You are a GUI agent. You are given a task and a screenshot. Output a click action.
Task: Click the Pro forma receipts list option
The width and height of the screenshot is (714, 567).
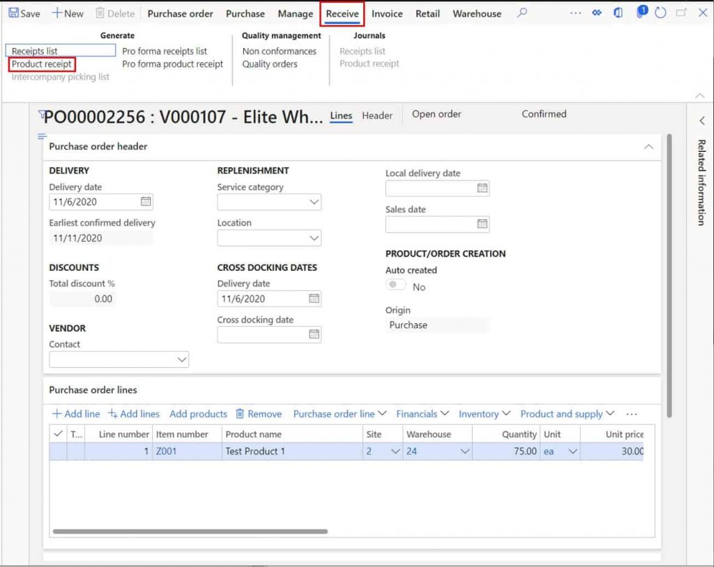(165, 51)
